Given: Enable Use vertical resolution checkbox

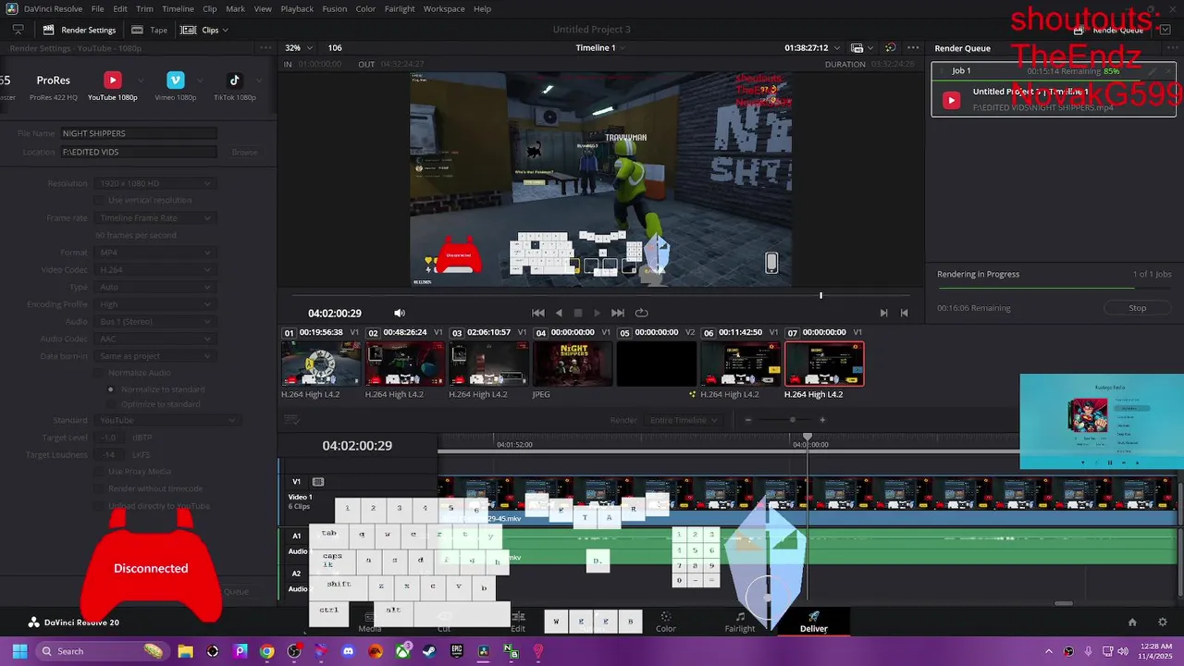Looking at the screenshot, I should coord(99,200).
